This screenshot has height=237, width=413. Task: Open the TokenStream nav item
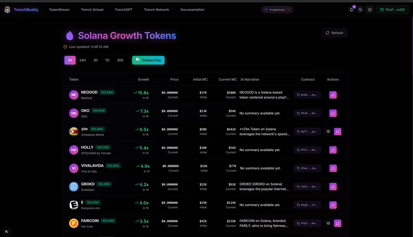click(59, 10)
